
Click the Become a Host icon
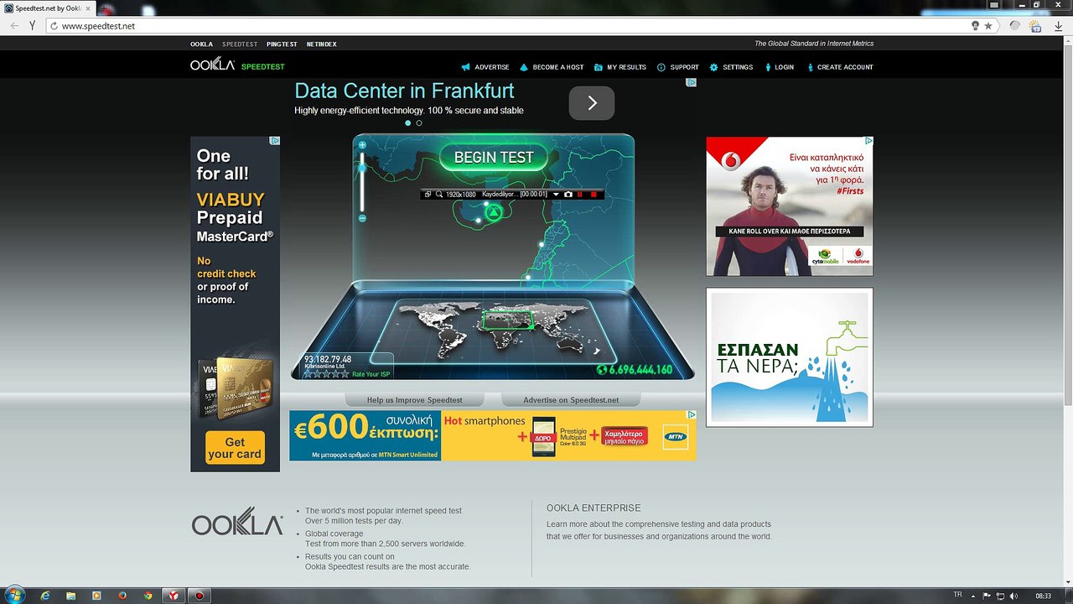pos(524,67)
